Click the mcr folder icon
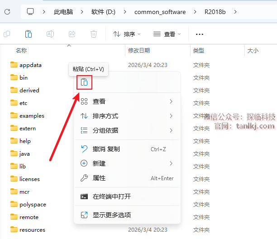The width and height of the screenshot is (277, 239). point(14,191)
